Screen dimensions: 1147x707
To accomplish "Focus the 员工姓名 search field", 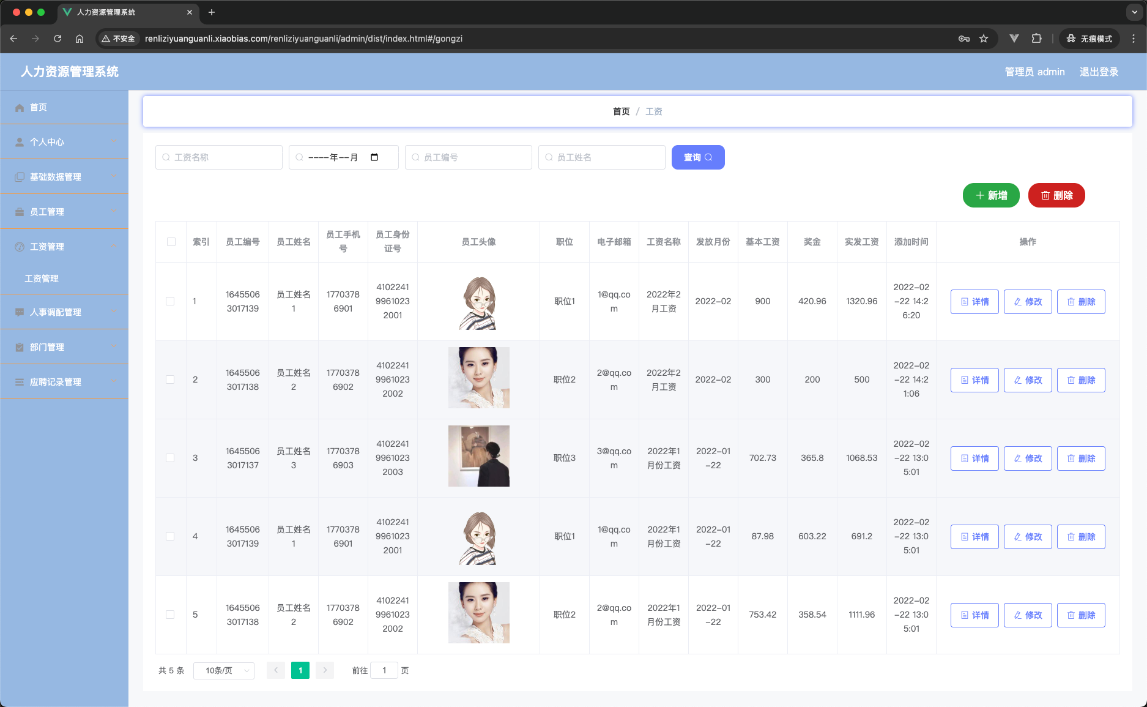I will tap(602, 157).
